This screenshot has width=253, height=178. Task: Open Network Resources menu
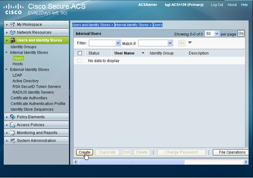[36, 32]
